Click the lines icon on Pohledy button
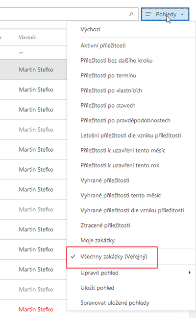Image resolution: width=196 pixels, height=318 pixels. [x=148, y=14]
